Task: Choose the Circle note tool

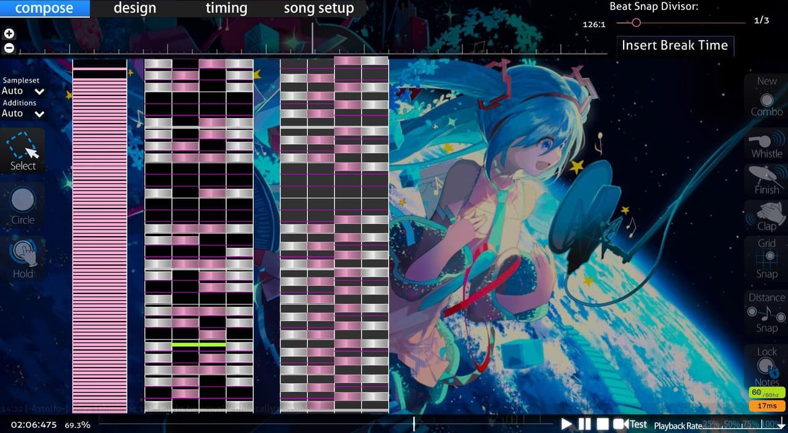Action: point(23,205)
